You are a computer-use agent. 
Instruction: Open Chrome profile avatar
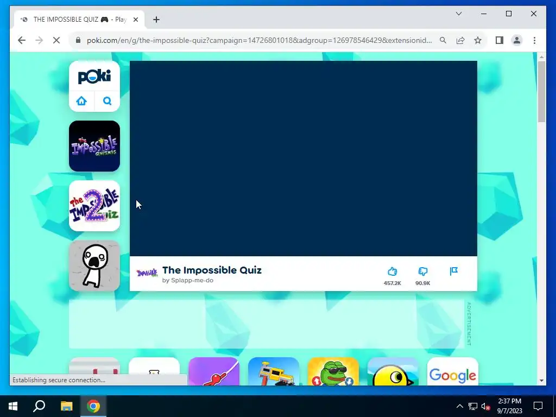point(517,40)
